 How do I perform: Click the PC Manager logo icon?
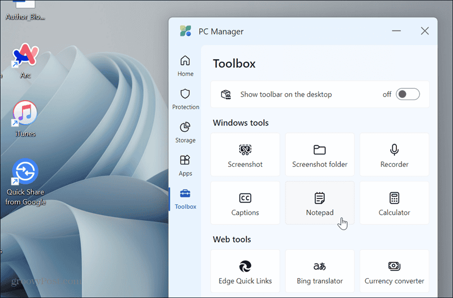pyautogui.click(x=186, y=31)
